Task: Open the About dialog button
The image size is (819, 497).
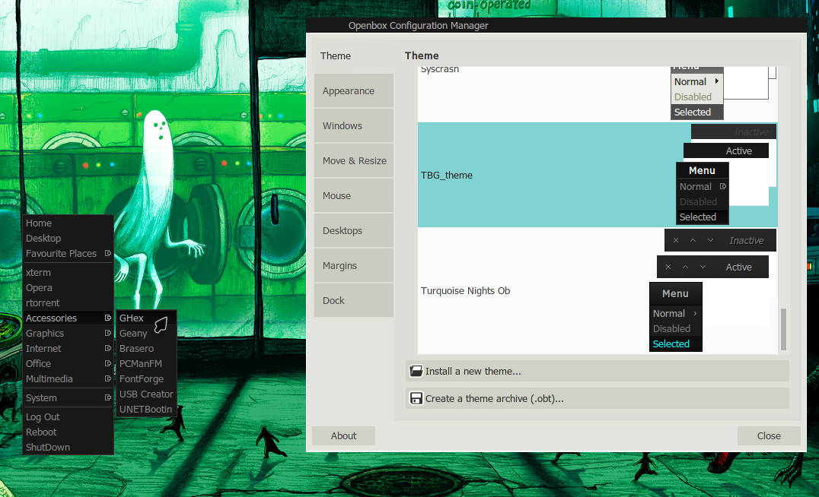Action: 343,436
